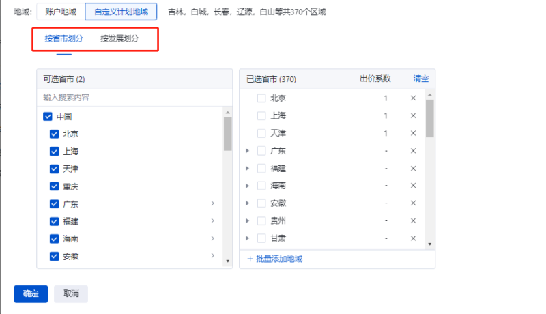Expand 安徽 cities via right chevron
Screen dimensions: 546x314
click(x=213, y=256)
